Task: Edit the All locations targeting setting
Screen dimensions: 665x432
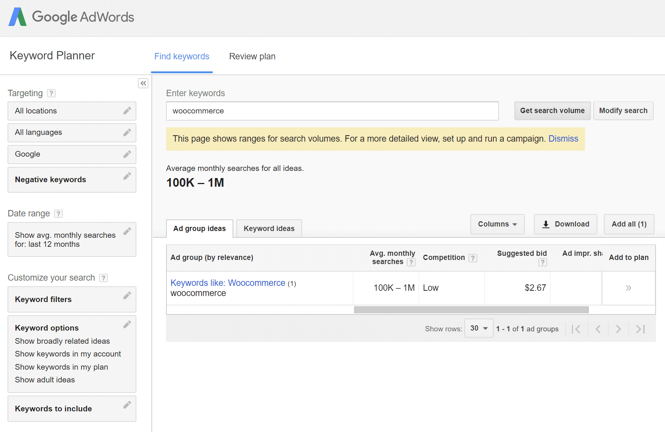Action: [127, 111]
